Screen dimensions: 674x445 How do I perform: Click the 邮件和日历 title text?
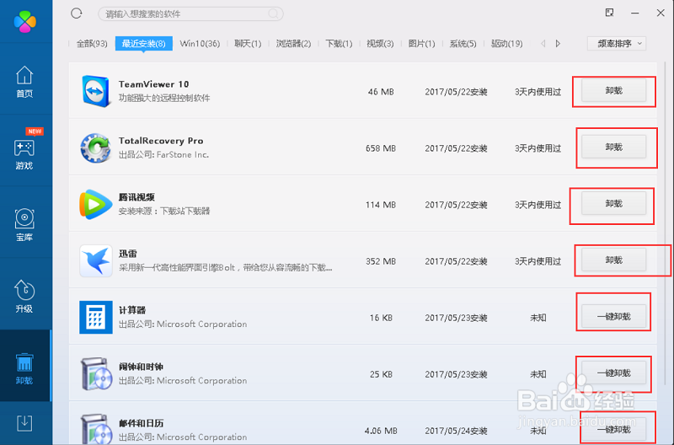pyautogui.click(x=141, y=423)
